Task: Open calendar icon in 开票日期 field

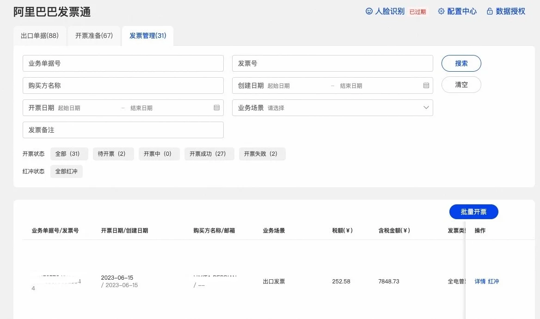Action: coord(216,108)
